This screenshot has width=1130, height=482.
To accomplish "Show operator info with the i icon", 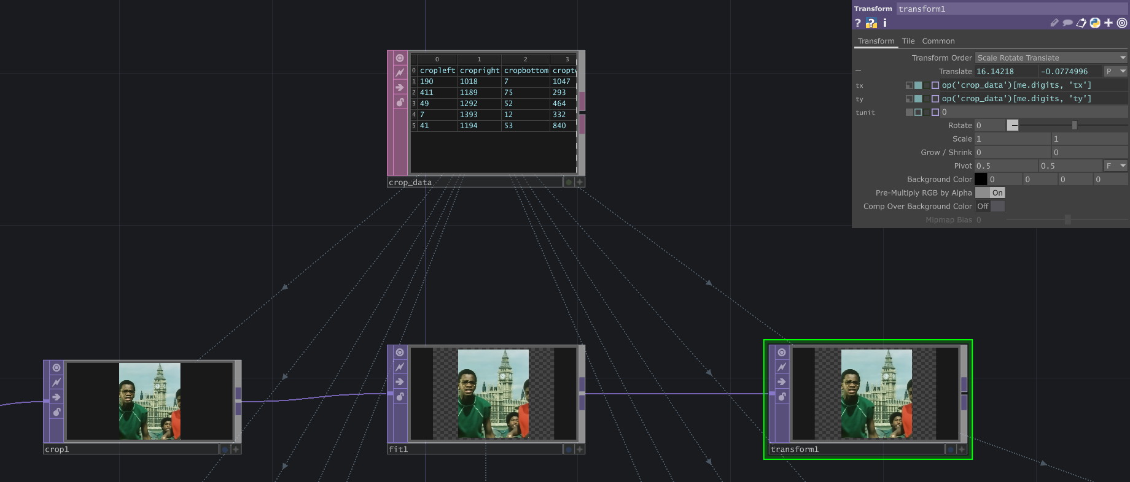I will (x=884, y=23).
